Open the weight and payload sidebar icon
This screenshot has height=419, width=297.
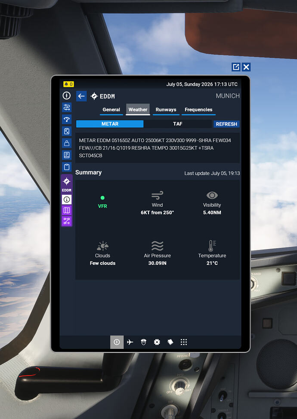coord(67,143)
